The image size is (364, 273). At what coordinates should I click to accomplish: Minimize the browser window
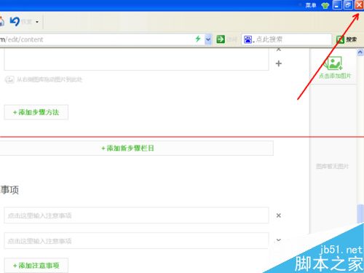coord(337,5)
